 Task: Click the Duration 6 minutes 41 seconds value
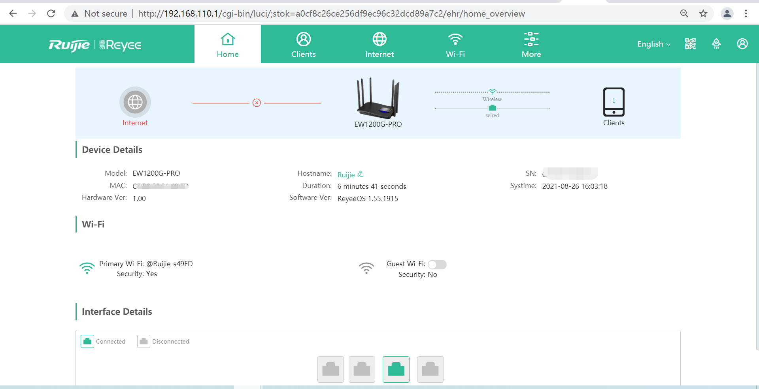[x=372, y=186]
